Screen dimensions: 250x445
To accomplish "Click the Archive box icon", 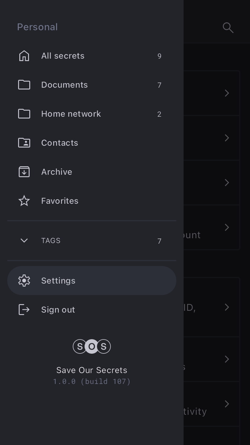I will 24,172.
